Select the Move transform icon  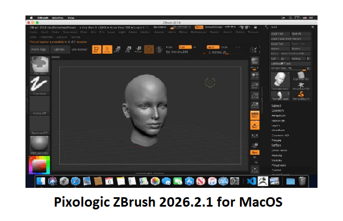coord(117,49)
